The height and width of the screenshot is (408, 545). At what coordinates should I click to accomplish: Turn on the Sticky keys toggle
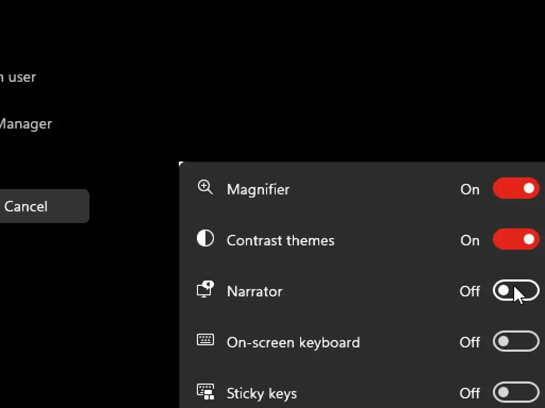click(516, 393)
